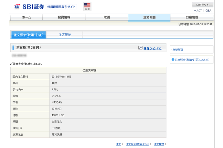This screenshot has width=223, height=148.
Task: Click the 注文取消(受付) heading
Action: point(28,47)
